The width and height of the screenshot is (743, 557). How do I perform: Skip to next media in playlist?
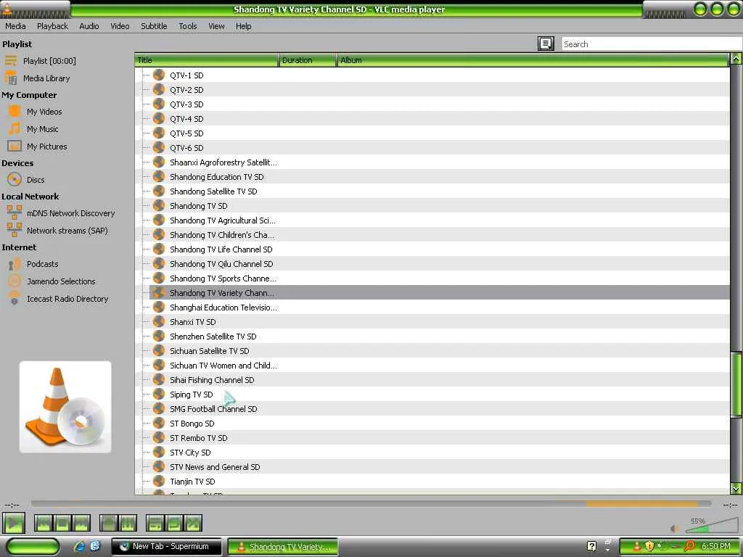click(81, 524)
